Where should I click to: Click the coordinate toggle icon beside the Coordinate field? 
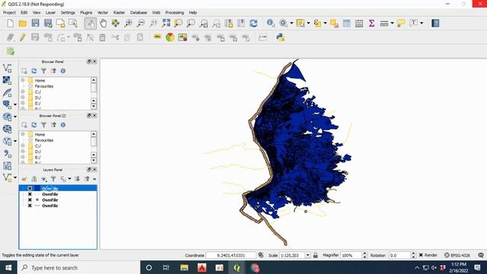(261, 255)
